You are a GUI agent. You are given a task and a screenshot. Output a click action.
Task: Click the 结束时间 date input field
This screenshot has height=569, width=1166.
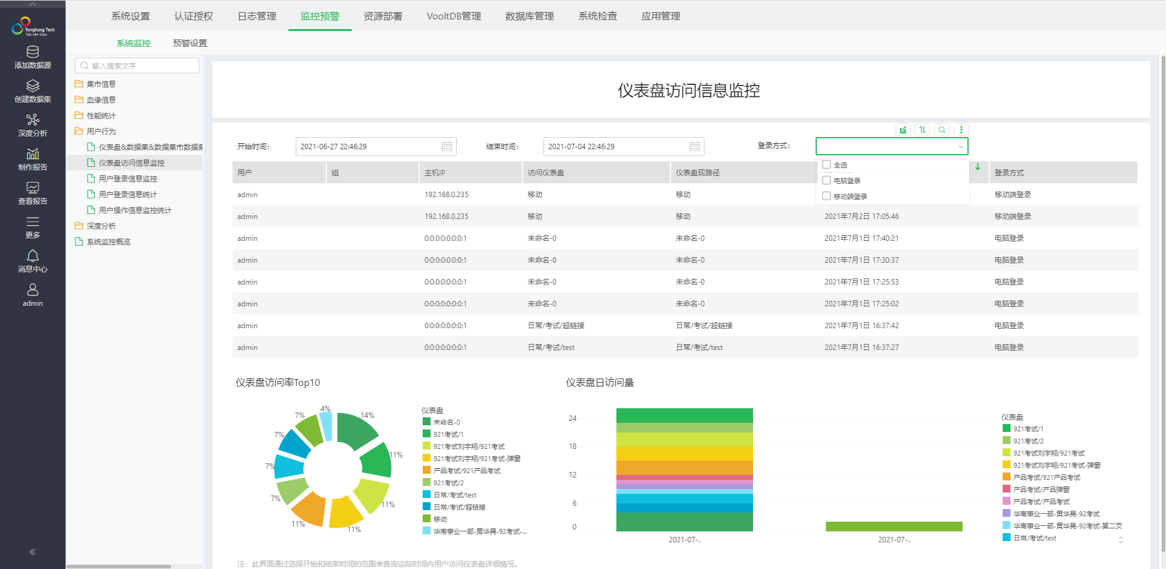[624, 146]
